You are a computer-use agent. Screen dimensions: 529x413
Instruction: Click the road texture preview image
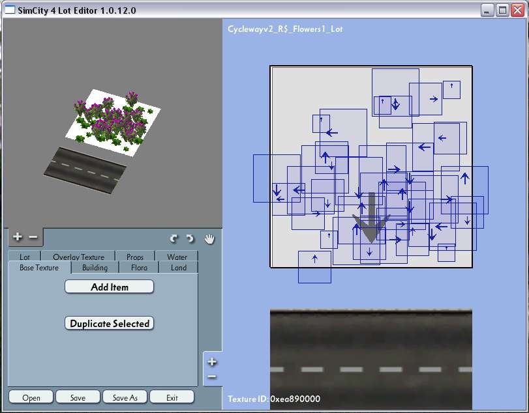click(371, 360)
